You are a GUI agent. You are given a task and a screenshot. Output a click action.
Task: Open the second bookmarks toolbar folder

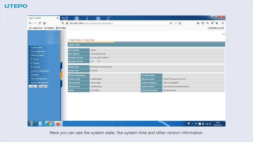coord(49,28)
